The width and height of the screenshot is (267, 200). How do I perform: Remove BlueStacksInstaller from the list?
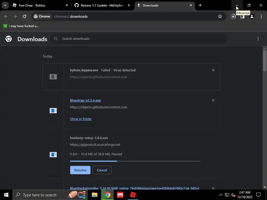pos(213,188)
